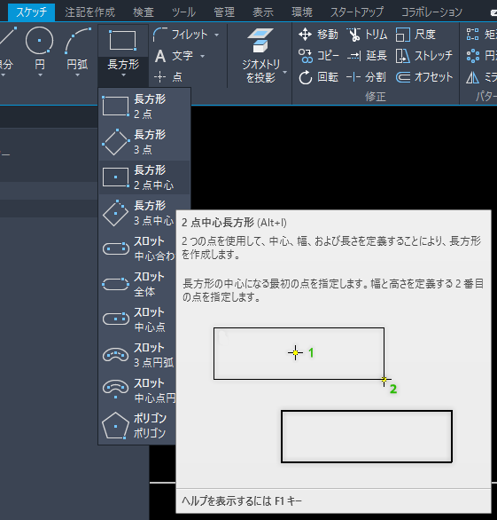Expand the Project Geometry dropdown arrow
The image size is (497, 520).
click(284, 72)
